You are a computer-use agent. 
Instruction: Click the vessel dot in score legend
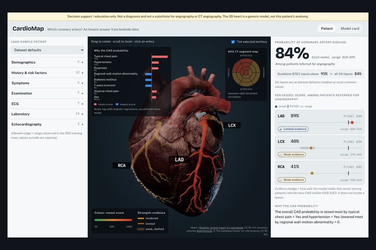click(x=276, y=107)
